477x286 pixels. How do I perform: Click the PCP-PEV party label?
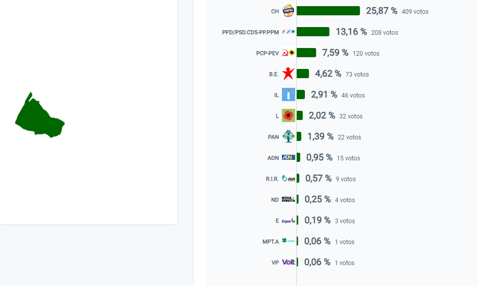tap(268, 53)
